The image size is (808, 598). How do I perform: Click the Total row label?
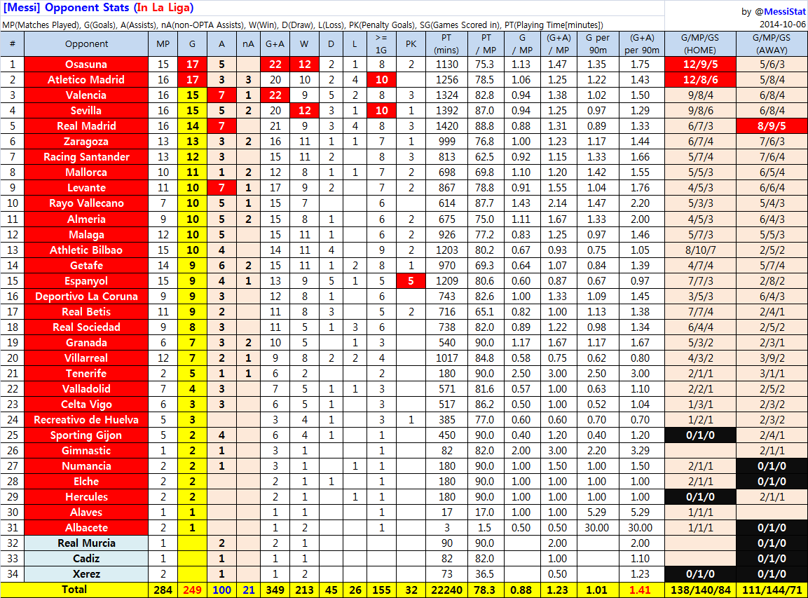[74, 590]
